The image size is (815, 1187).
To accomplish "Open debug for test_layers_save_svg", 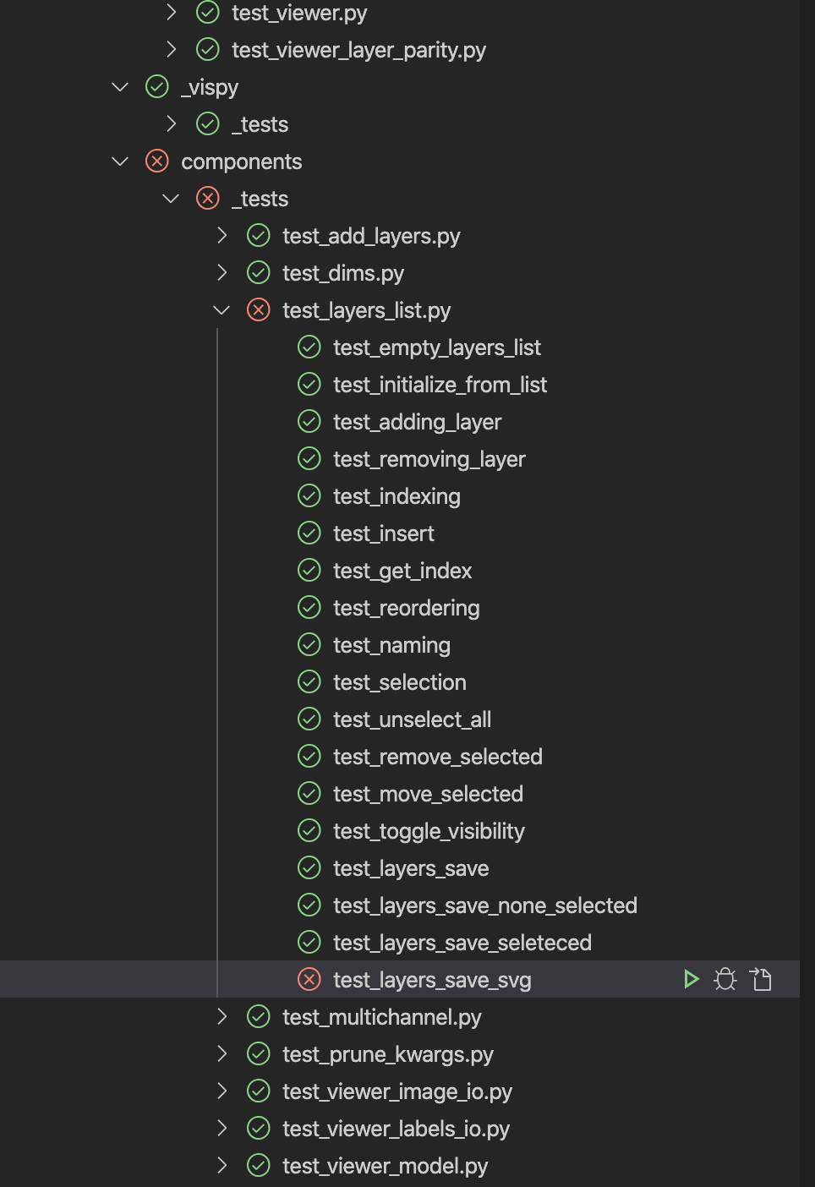I will [725, 979].
